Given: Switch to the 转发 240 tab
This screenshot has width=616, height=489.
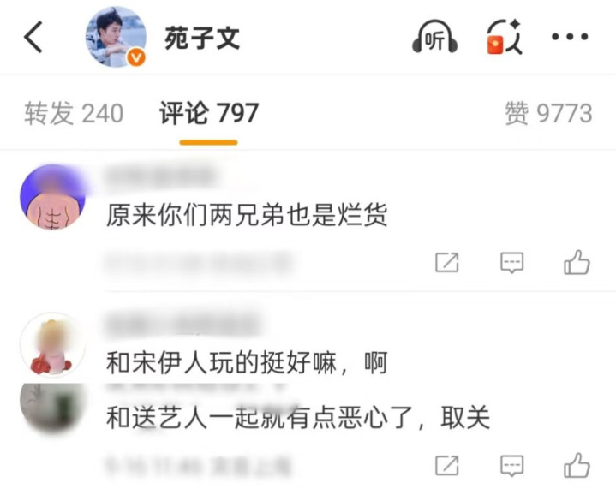Looking at the screenshot, I should [x=74, y=114].
